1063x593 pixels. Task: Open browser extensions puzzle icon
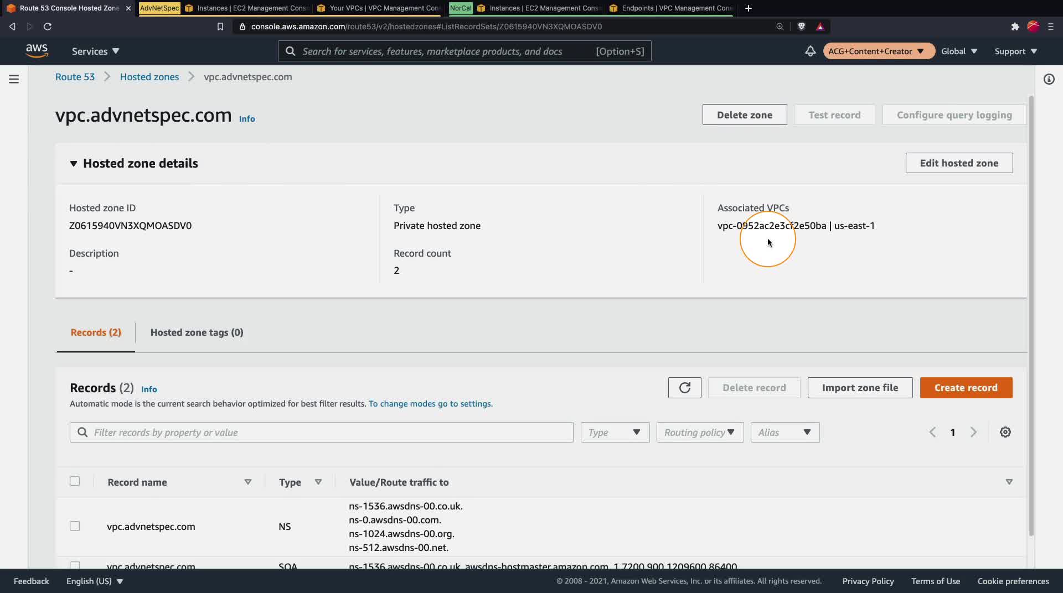tap(1015, 27)
